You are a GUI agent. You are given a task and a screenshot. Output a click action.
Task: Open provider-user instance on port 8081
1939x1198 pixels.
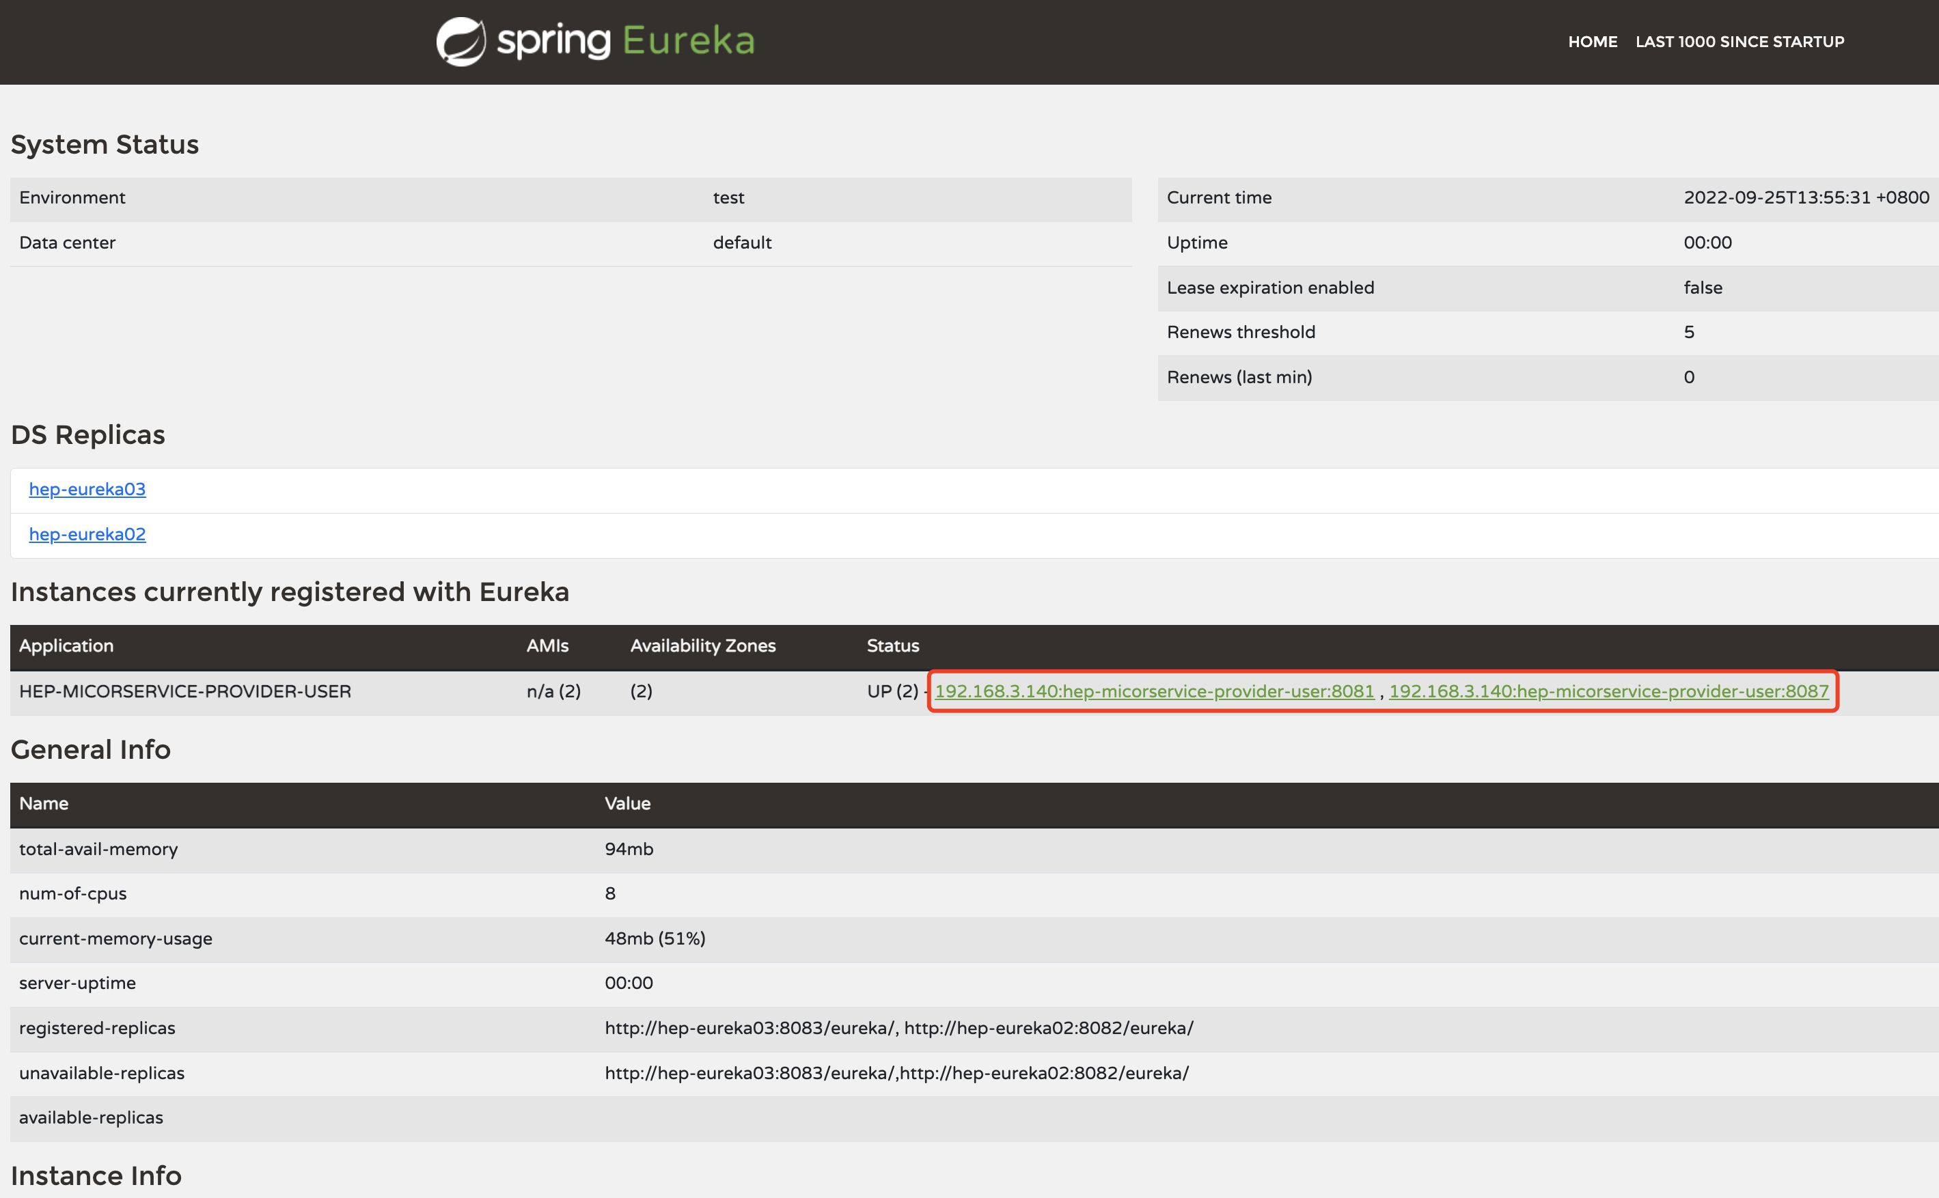point(1154,691)
